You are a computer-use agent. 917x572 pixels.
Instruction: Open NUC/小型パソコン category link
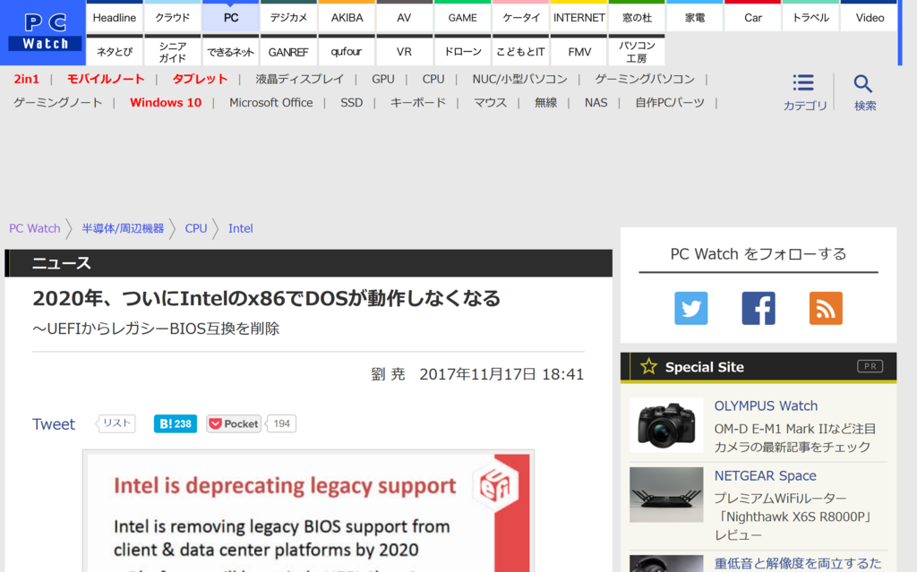pyautogui.click(x=520, y=79)
